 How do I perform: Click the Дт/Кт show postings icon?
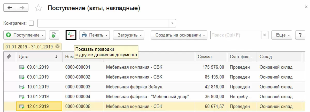click(x=71, y=35)
